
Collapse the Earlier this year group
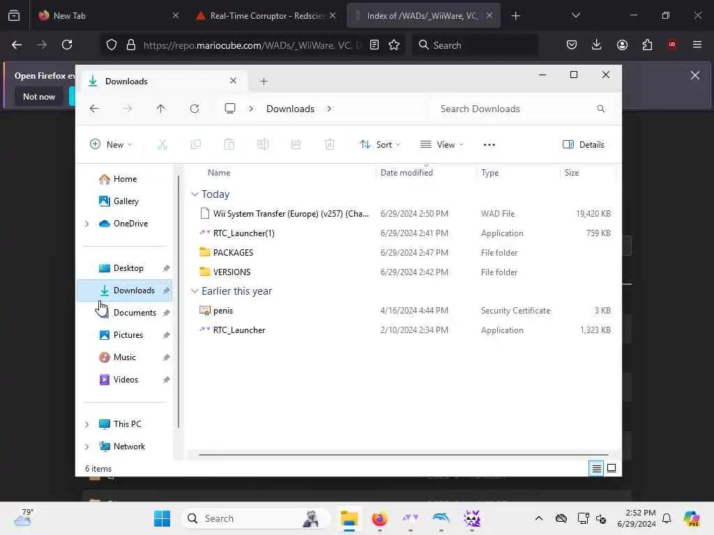tap(195, 291)
